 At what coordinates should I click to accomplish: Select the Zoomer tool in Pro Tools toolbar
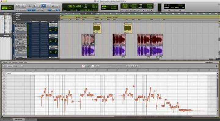34,6
